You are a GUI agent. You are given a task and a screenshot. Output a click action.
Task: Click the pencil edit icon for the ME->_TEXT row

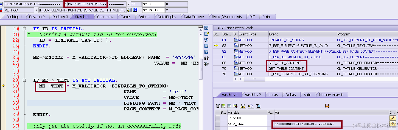(393, 124)
